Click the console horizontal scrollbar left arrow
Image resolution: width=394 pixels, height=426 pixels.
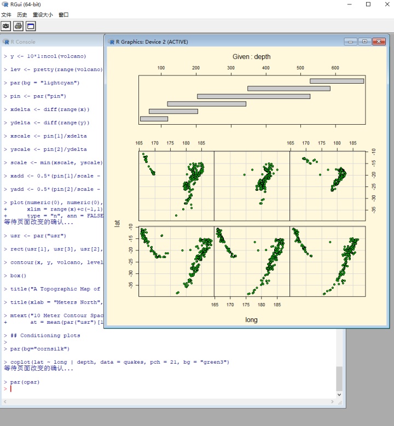pos(5,401)
